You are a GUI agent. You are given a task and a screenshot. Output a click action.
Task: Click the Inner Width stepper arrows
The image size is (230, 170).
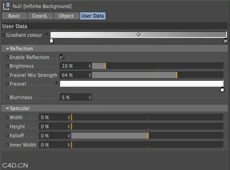[x=69, y=145]
